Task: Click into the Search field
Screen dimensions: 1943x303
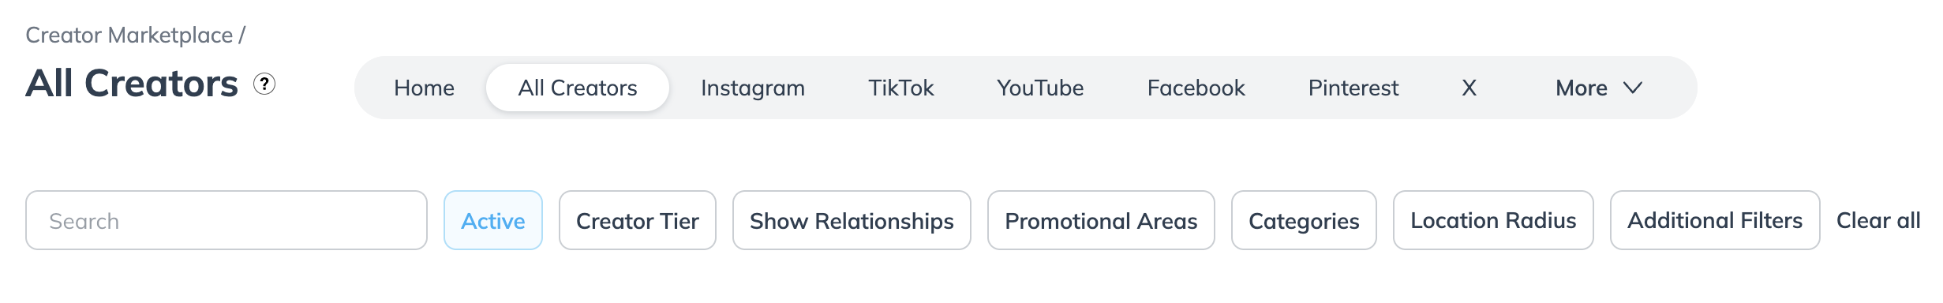Action: (x=226, y=220)
